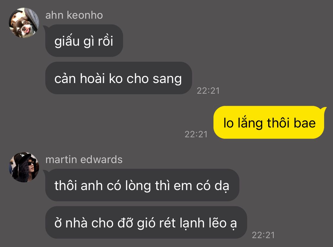
Task: Select the yellow bubble "lo lắng thôi bae"
Action: click(x=269, y=122)
